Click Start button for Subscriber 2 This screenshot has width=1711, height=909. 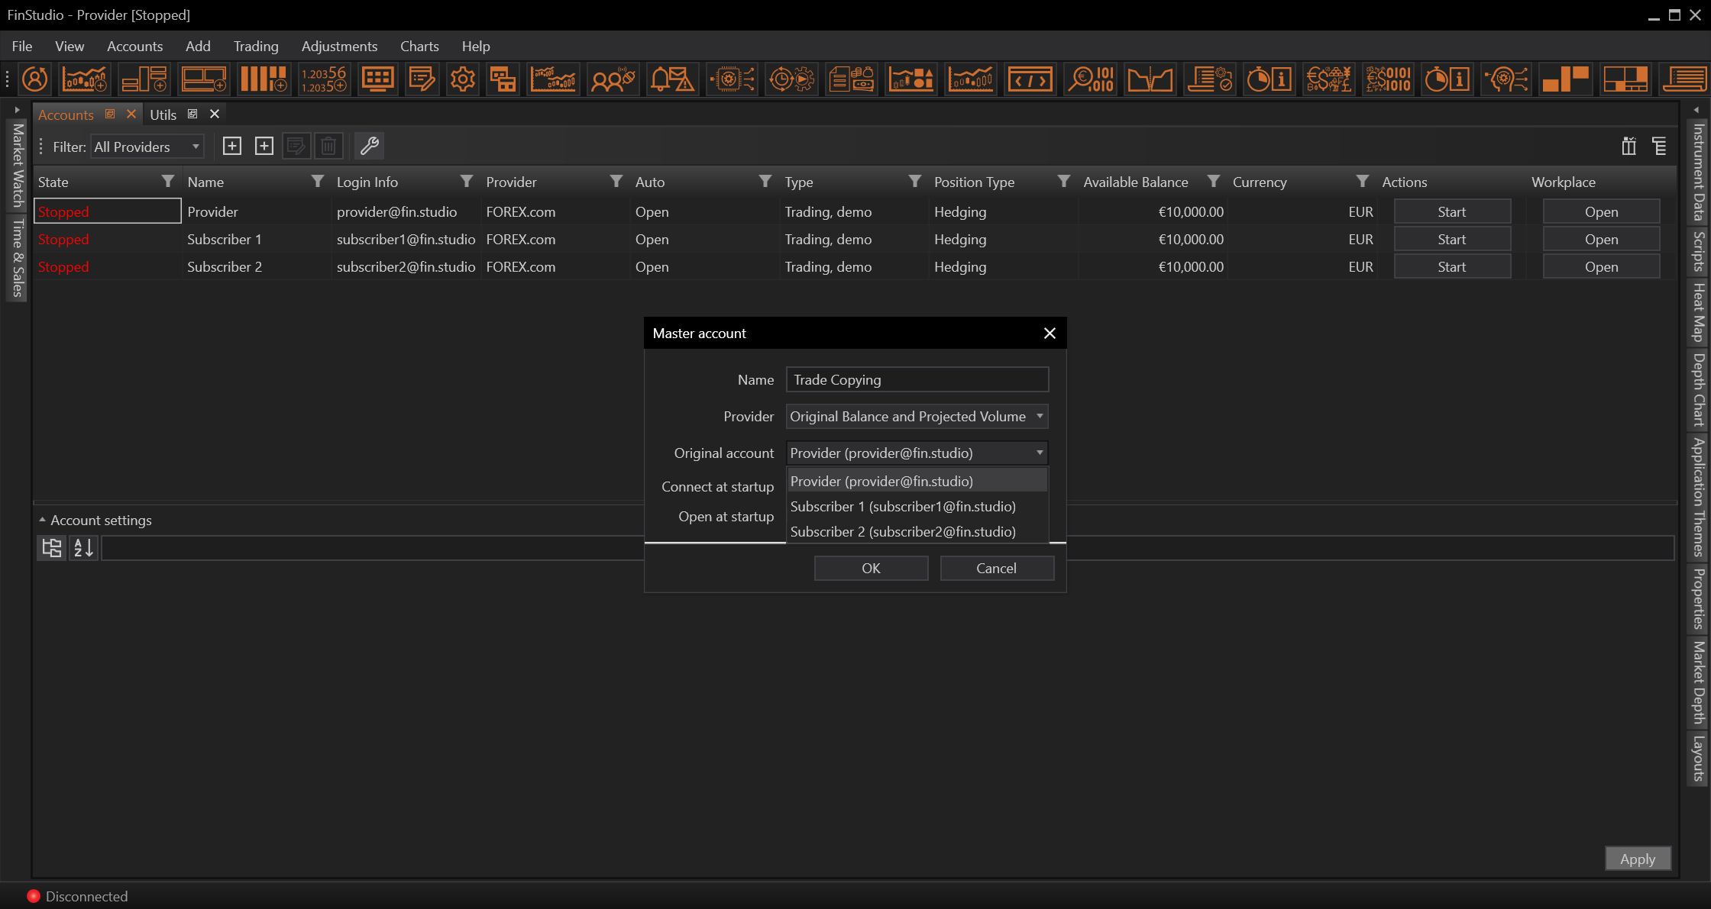coord(1451,267)
